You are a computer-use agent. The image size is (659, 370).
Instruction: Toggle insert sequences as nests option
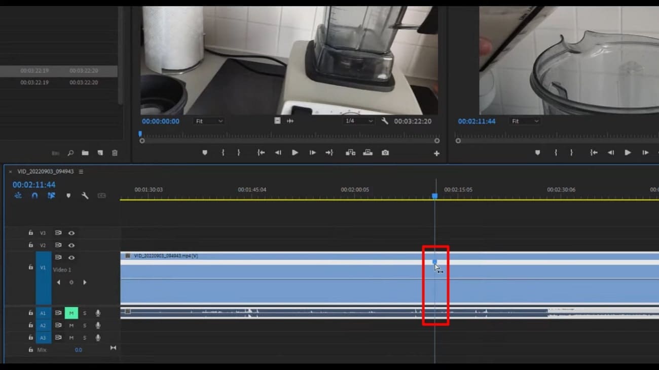coord(18,195)
